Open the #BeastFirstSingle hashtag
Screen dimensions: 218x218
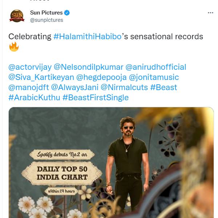(96, 98)
